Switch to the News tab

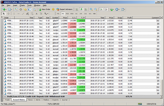30,100
